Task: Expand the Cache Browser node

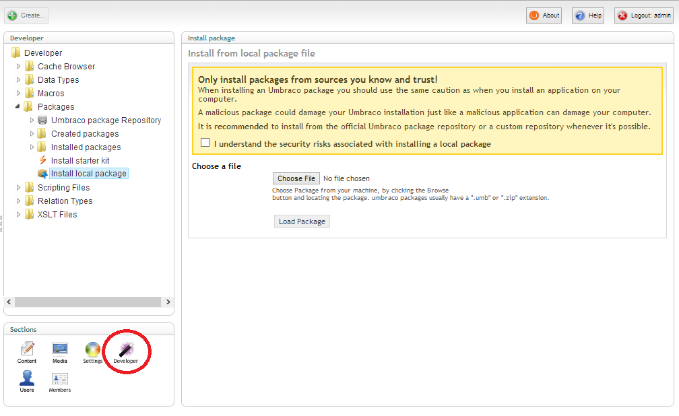Action: [18, 66]
